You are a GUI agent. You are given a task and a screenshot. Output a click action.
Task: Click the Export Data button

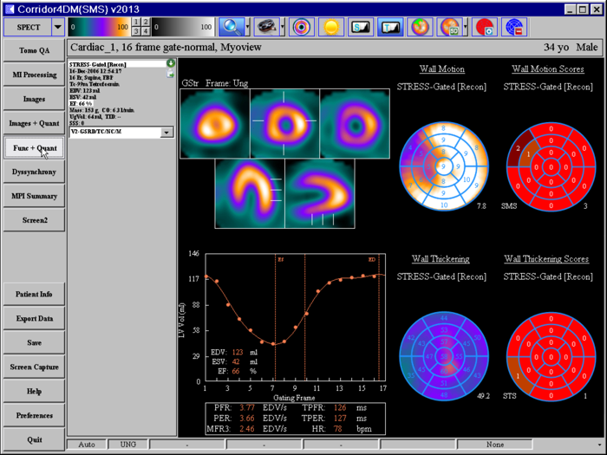35,319
